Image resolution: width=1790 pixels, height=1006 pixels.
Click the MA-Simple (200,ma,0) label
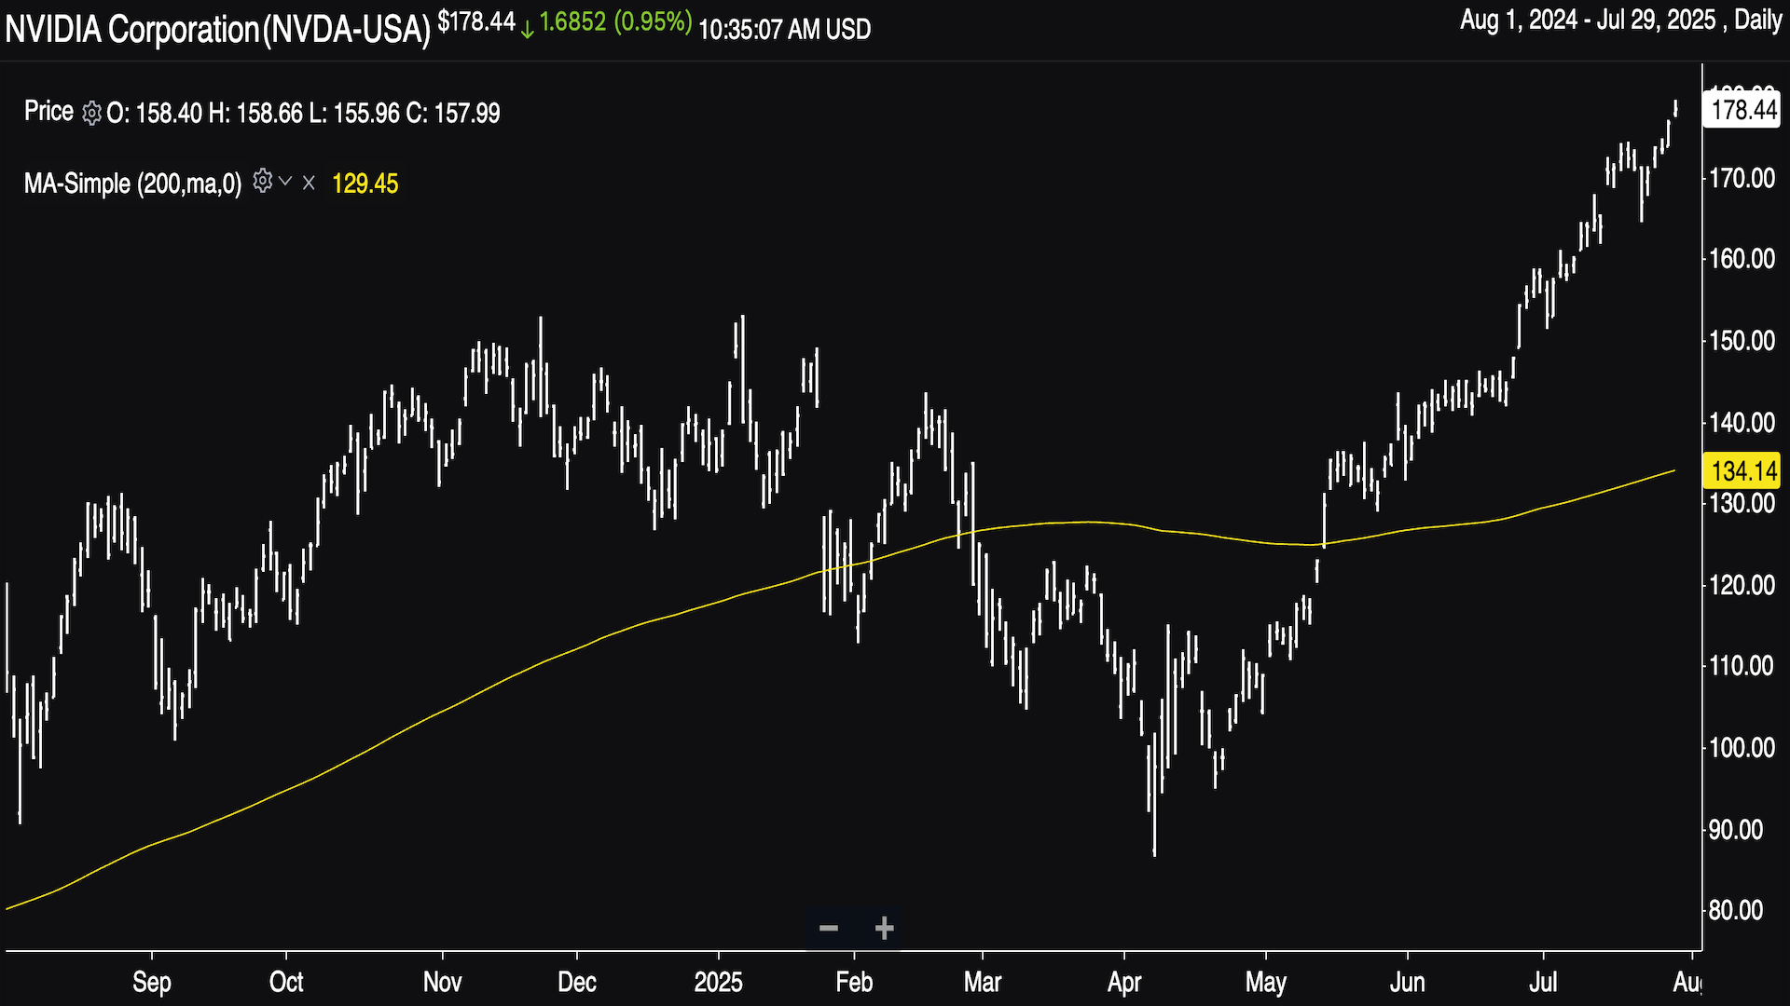132,184
